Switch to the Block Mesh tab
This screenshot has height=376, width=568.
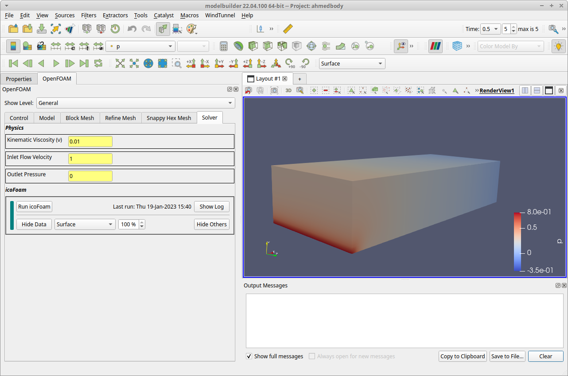[x=80, y=118]
